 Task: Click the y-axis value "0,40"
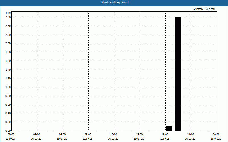pyautogui.click(x=8, y=113)
